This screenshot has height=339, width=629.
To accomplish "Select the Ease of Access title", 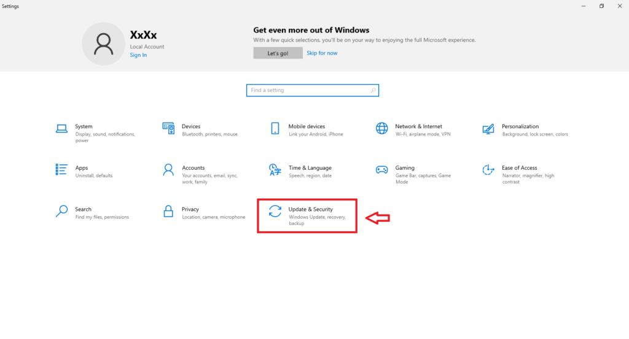I will pos(520,168).
